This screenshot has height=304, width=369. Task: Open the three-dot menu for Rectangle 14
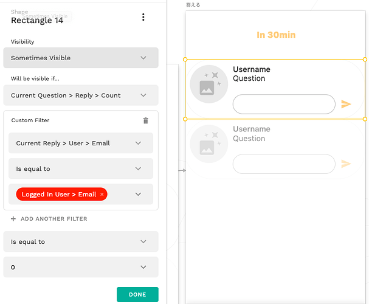pyautogui.click(x=143, y=17)
